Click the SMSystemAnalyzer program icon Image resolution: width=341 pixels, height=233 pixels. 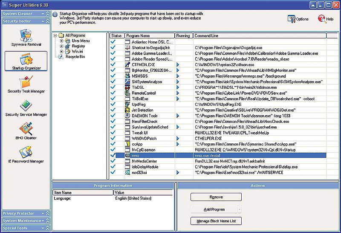(x=127, y=82)
